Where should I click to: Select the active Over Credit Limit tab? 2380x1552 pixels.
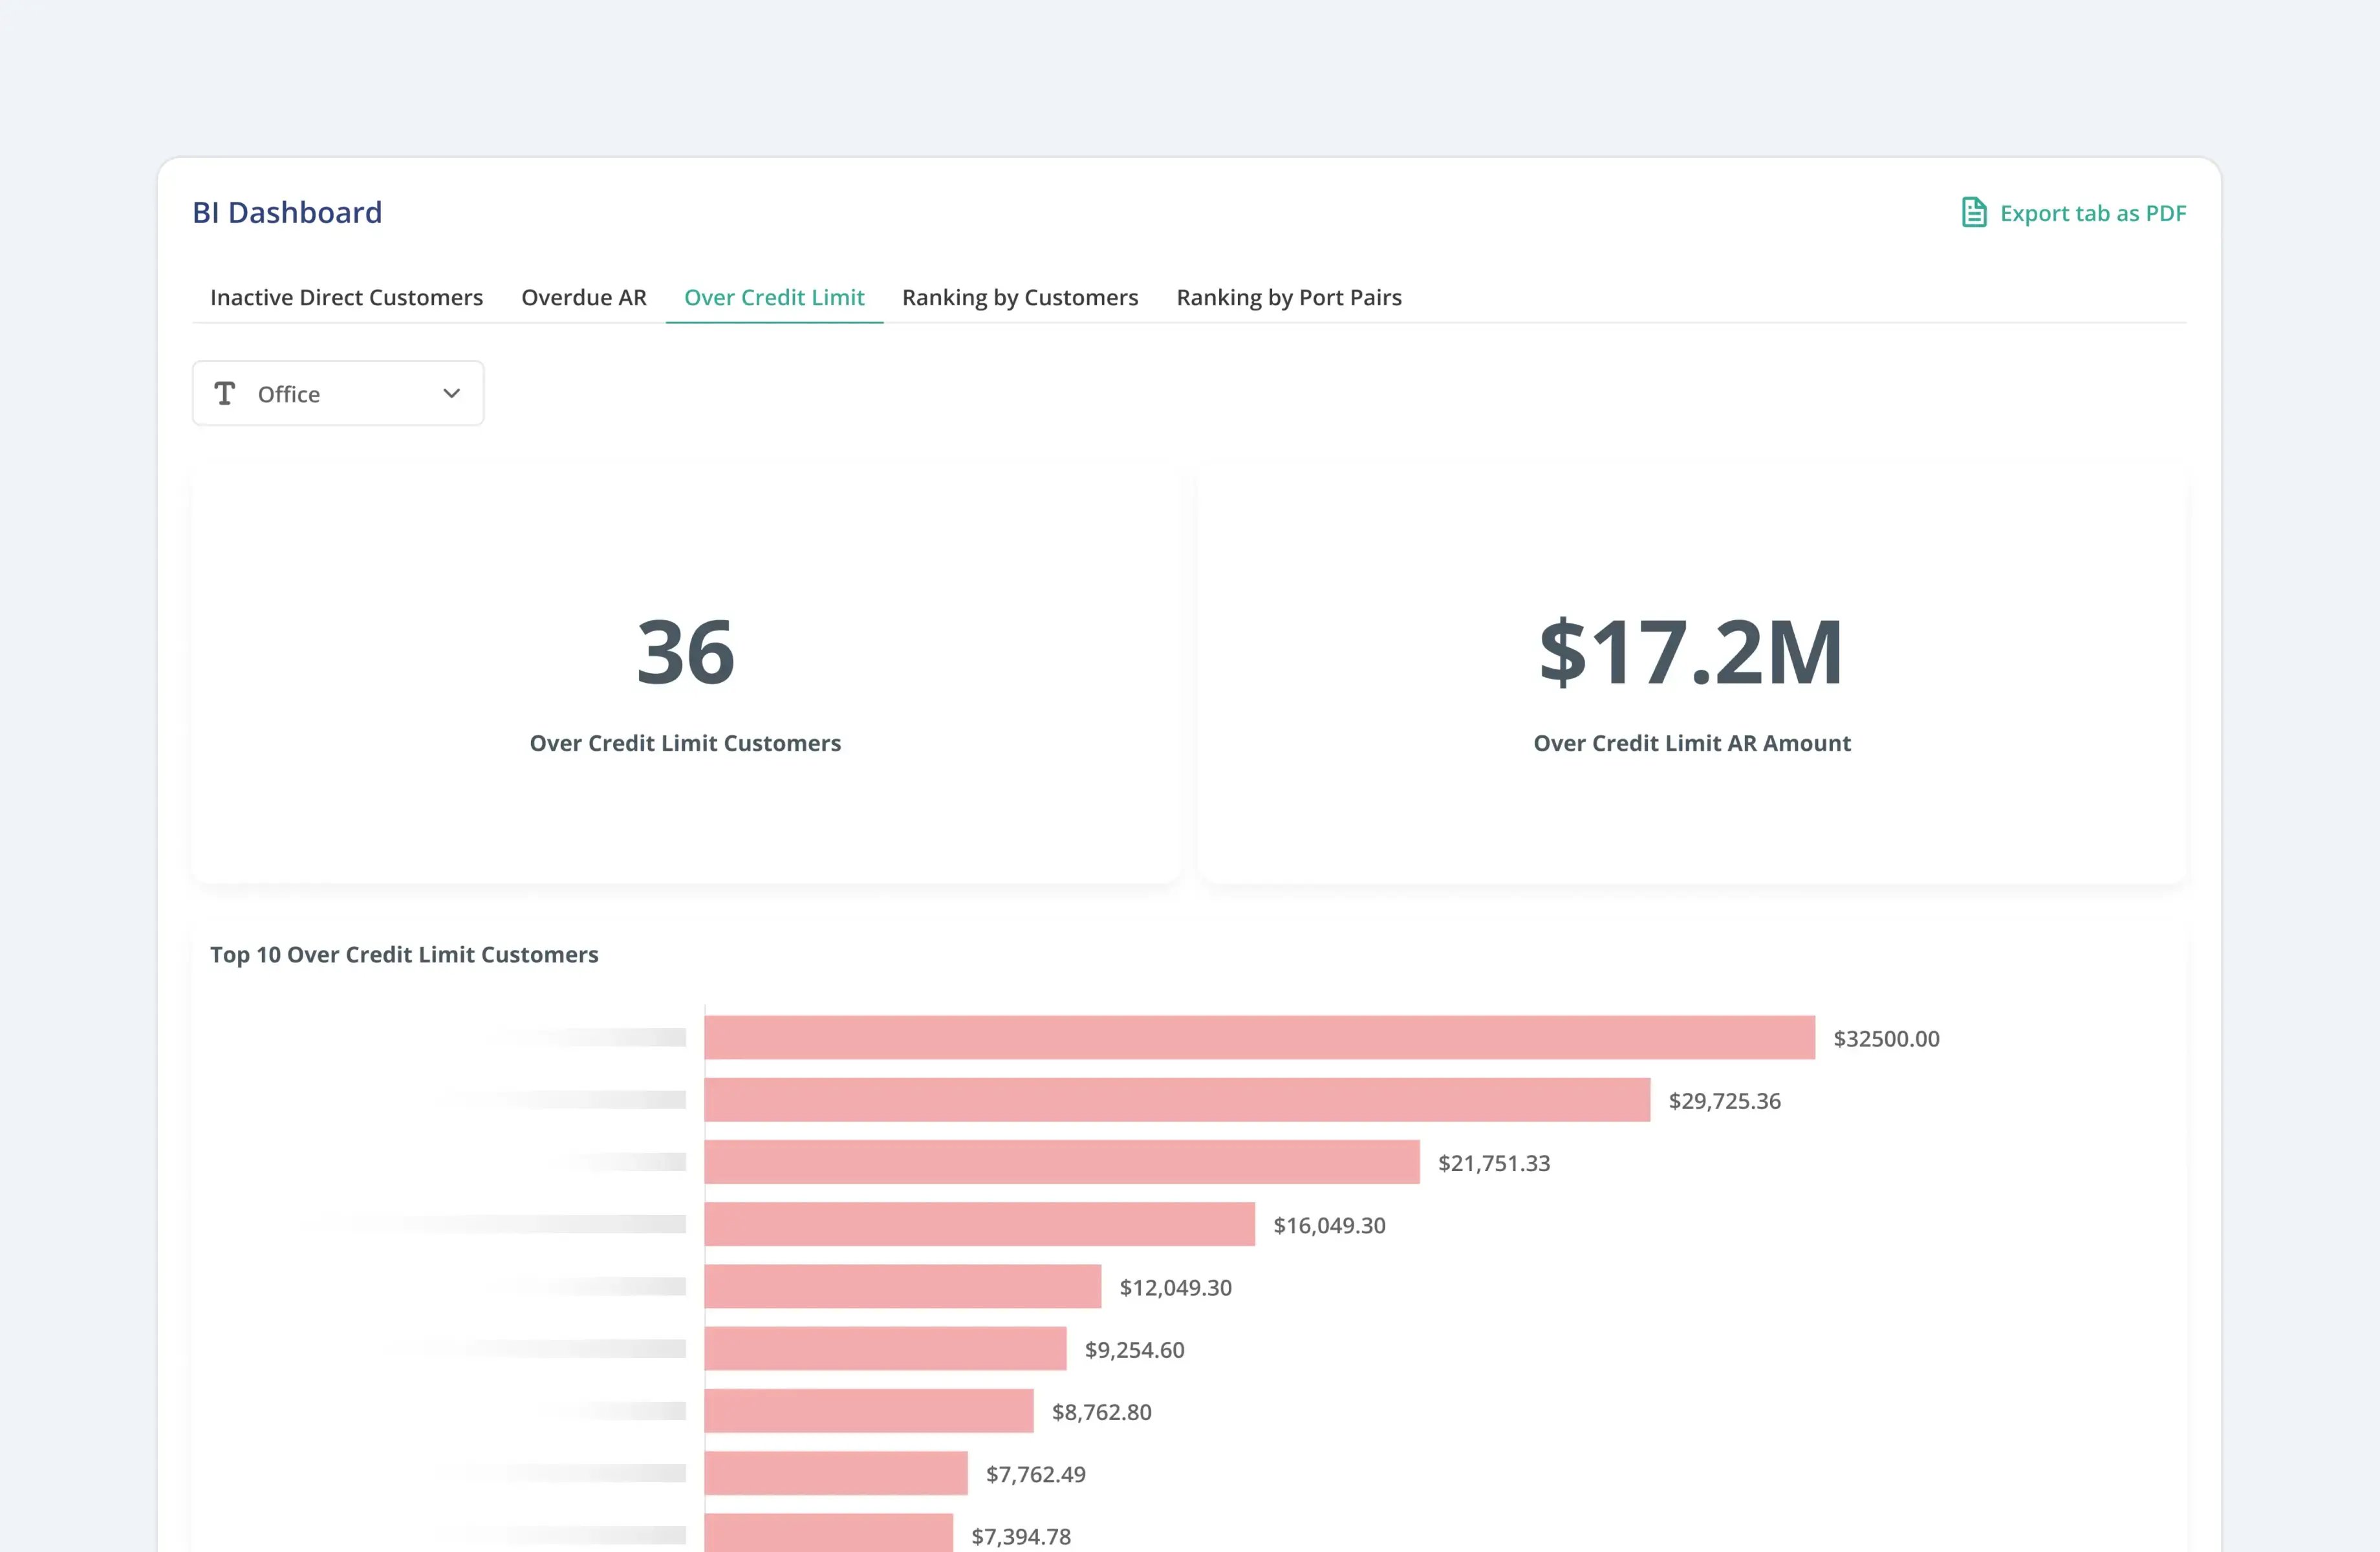774,297
